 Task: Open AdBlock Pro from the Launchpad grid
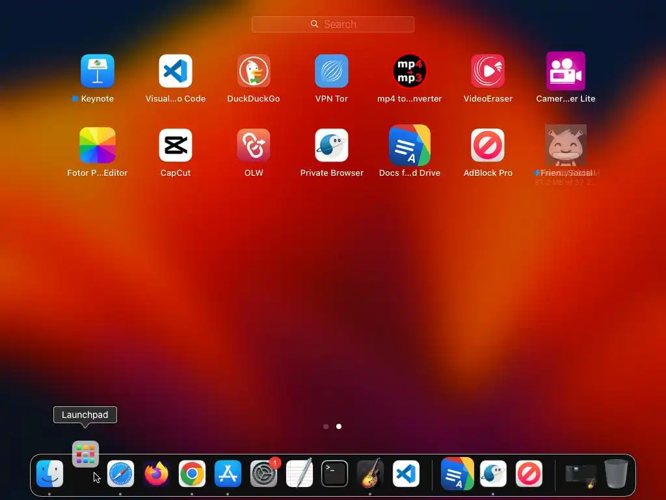[488, 145]
